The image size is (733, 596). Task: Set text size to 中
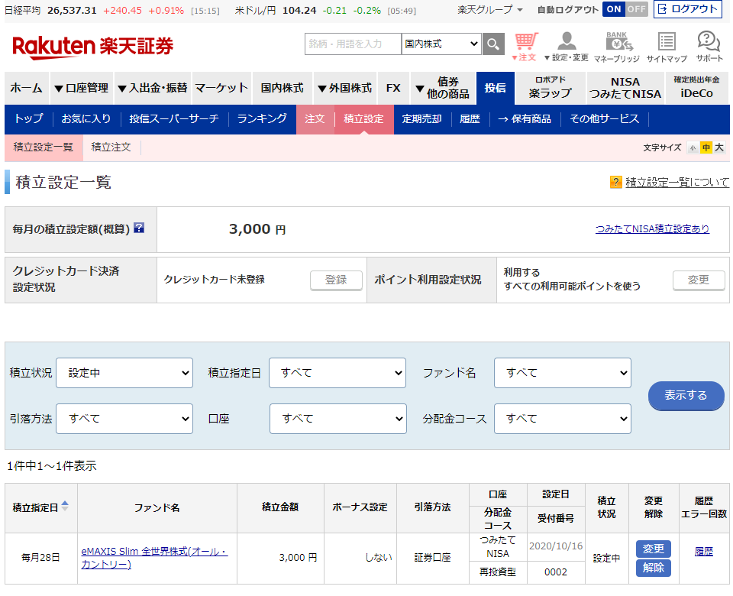[706, 147]
